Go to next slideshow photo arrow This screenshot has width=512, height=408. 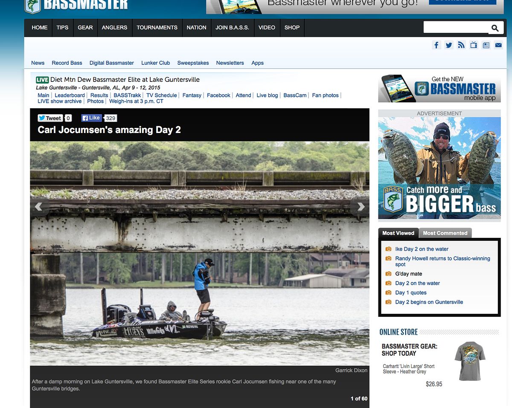361,207
